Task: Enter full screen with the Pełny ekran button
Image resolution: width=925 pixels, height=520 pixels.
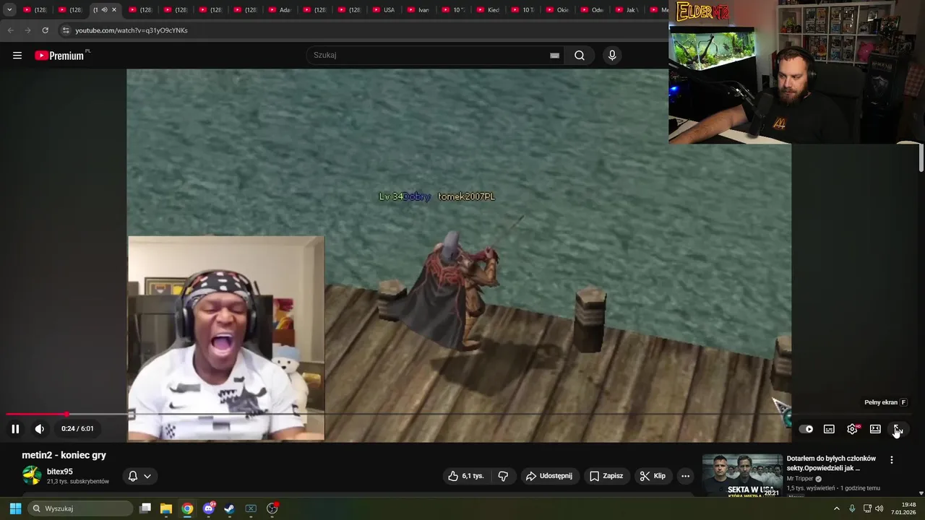Action: (x=897, y=429)
